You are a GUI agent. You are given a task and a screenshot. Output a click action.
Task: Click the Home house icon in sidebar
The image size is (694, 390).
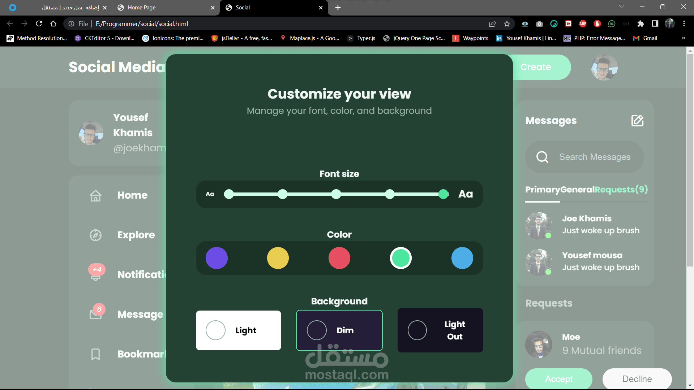point(95,195)
